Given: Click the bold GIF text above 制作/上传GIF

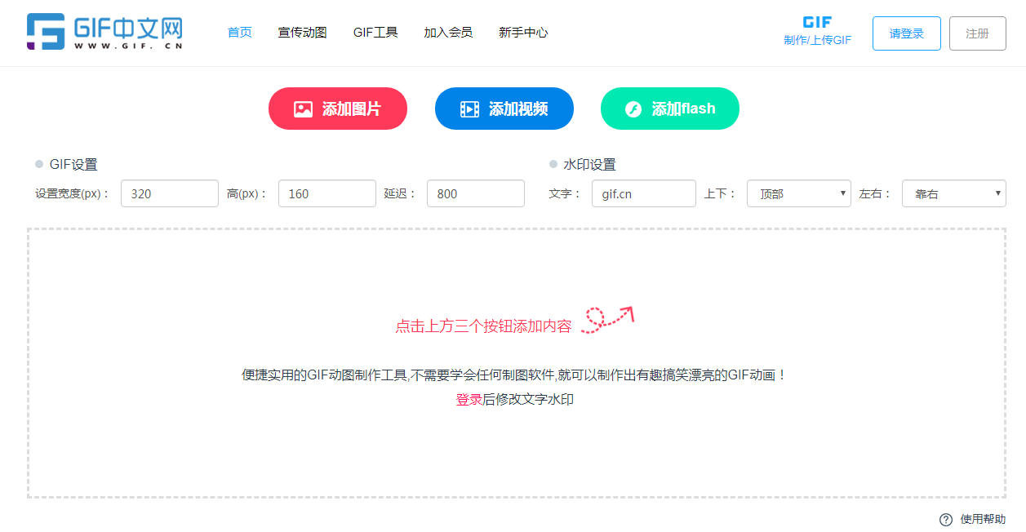Looking at the screenshot, I should [x=817, y=22].
